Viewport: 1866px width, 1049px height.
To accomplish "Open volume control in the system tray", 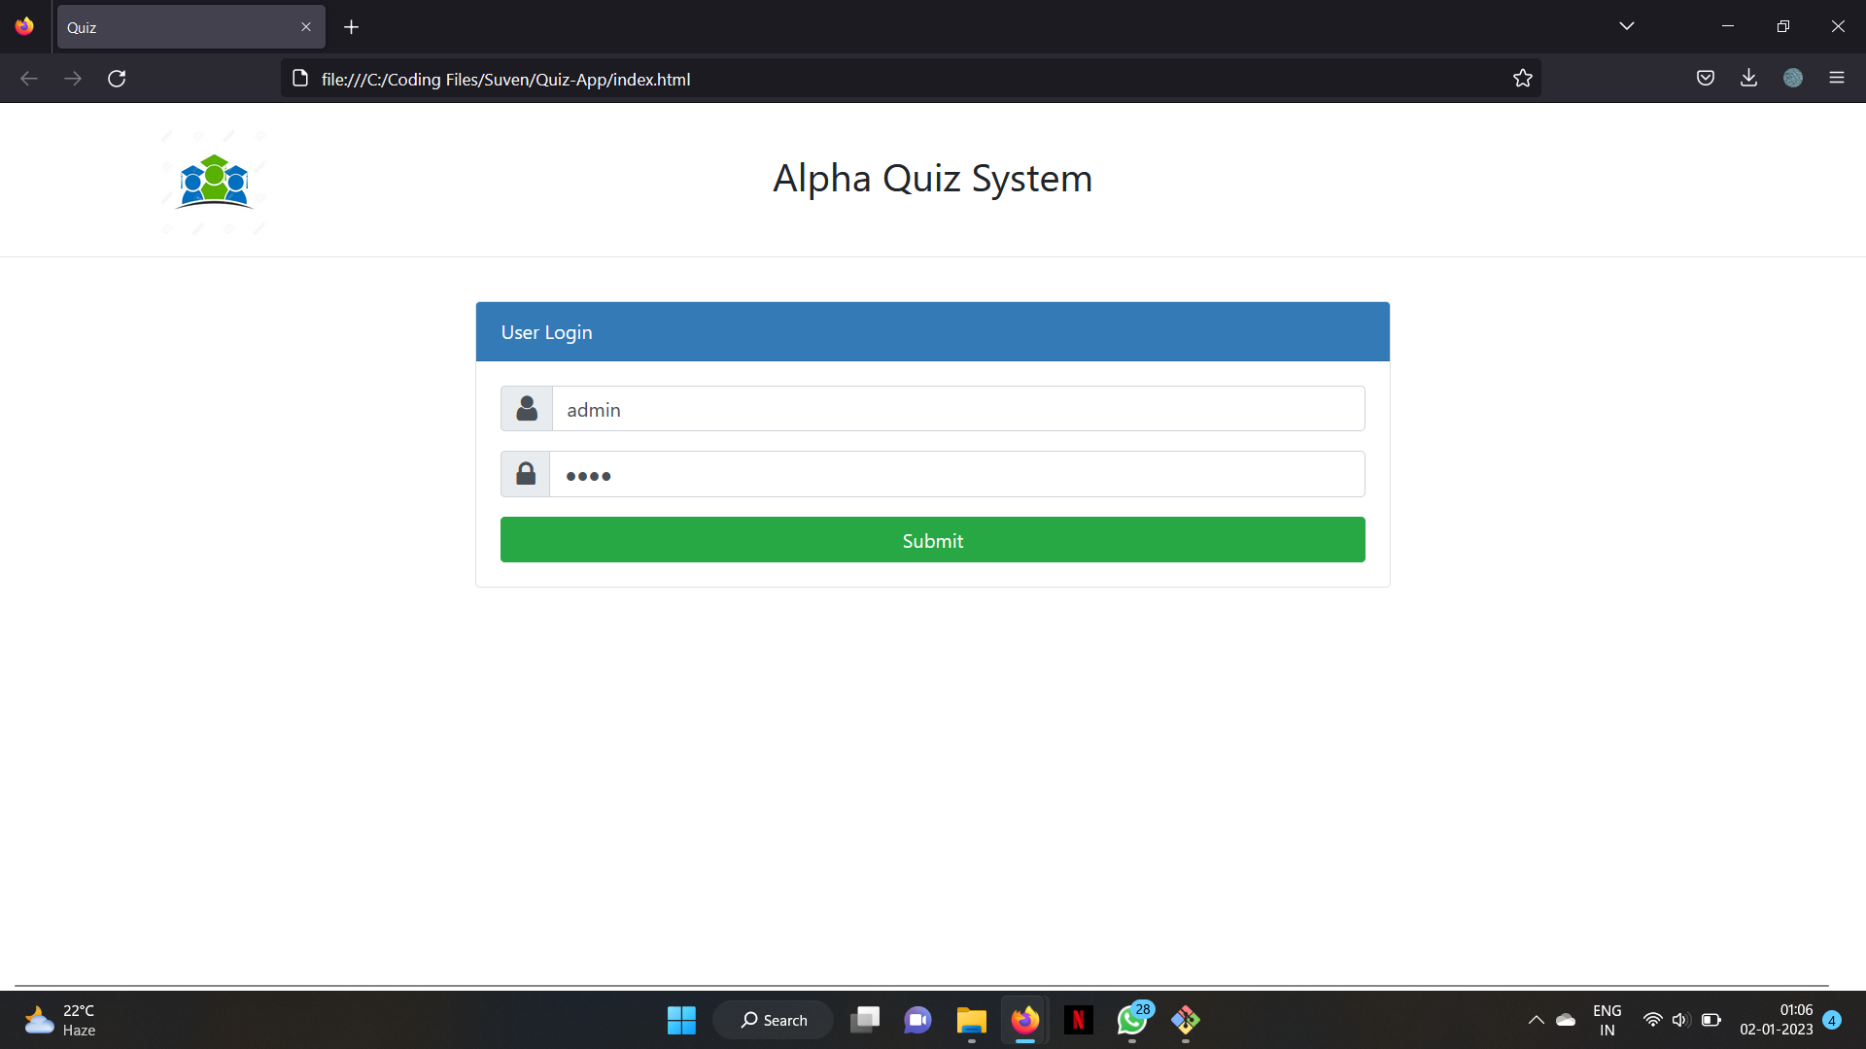I will click(1682, 1020).
